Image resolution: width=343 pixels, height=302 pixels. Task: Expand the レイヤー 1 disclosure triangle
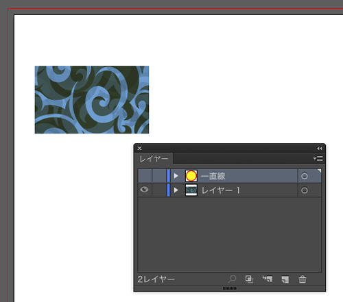[x=176, y=190]
